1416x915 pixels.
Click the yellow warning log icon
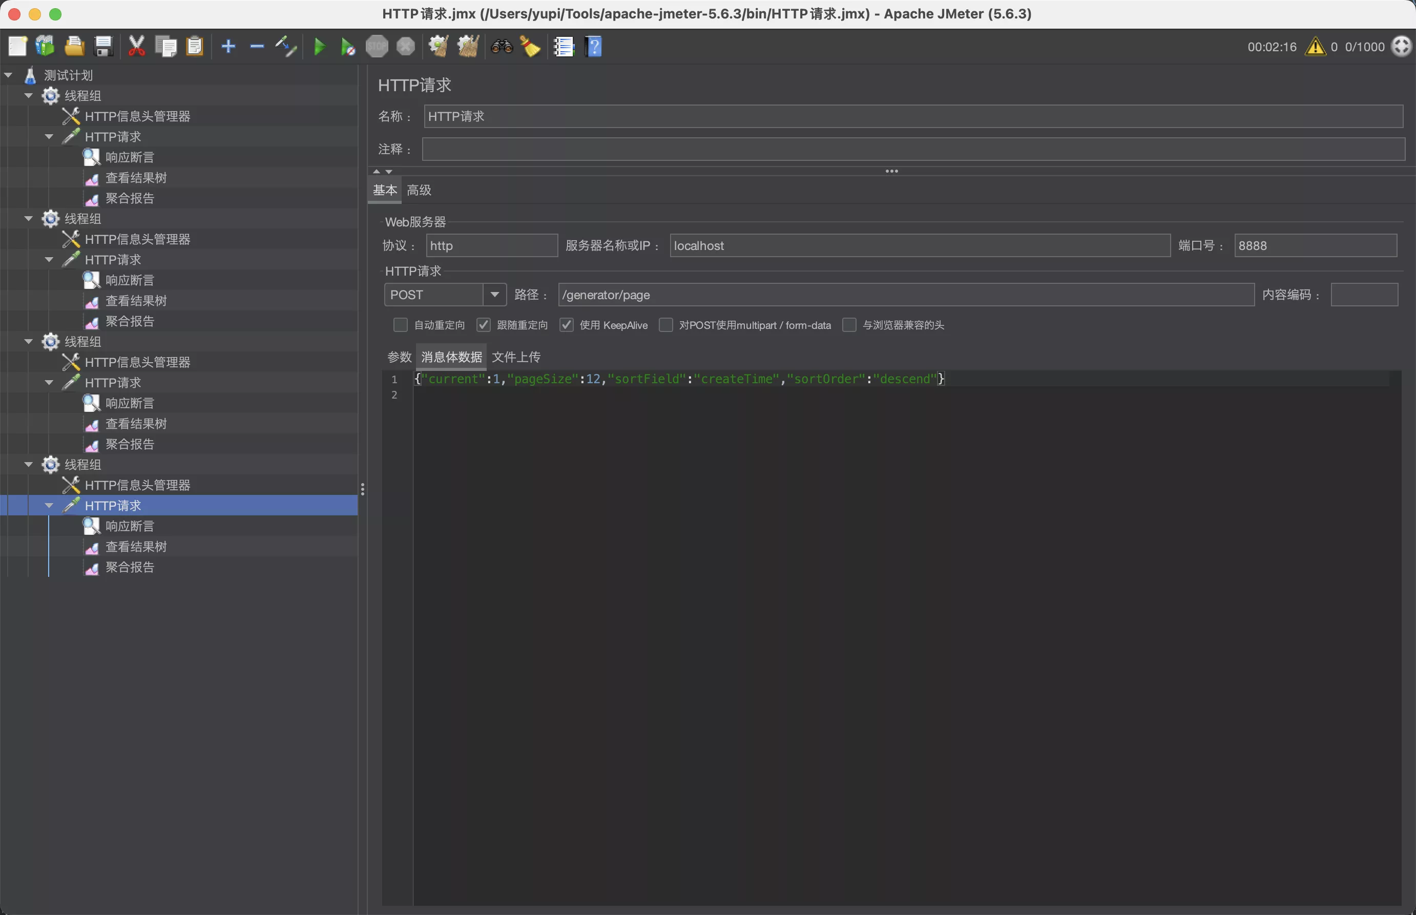coord(1316,46)
